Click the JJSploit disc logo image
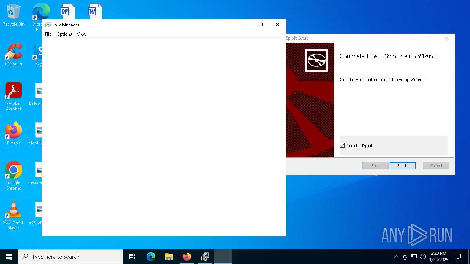 pyautogui.click(x=317, y=60)
